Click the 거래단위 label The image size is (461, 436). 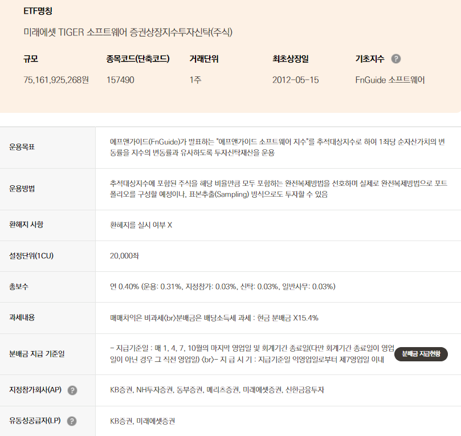tap(204, 59)
